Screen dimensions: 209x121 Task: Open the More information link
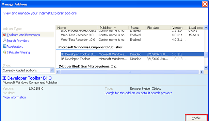click(14, 97)
